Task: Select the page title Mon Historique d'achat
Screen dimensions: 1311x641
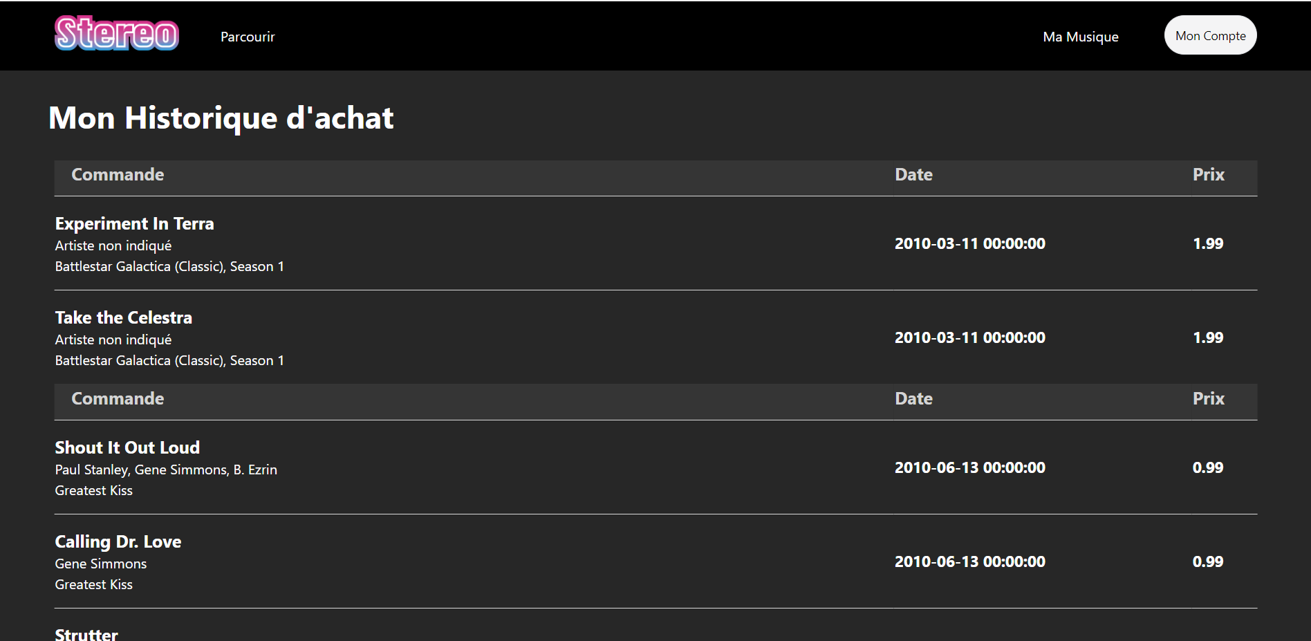Action: (221, 118)
